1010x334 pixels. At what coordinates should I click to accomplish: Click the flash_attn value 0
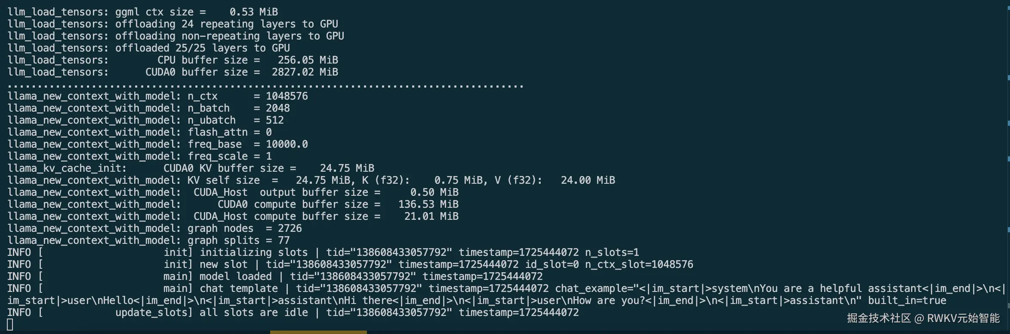(268, 132)
